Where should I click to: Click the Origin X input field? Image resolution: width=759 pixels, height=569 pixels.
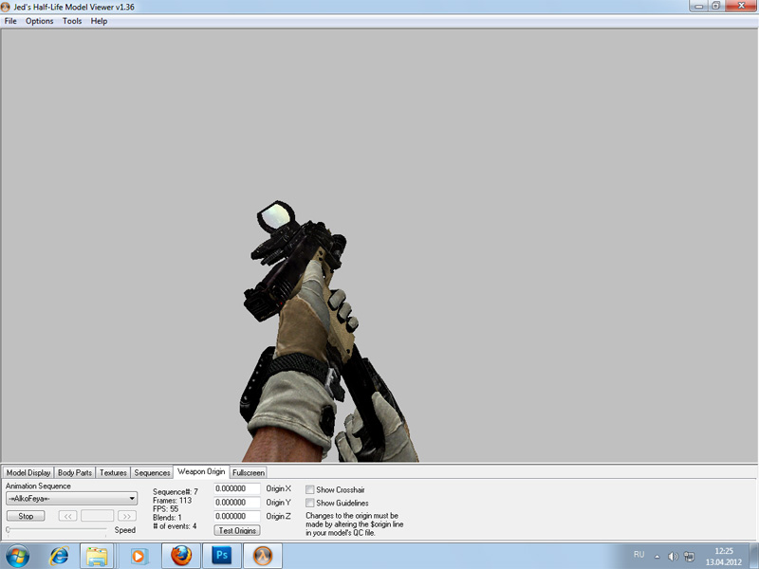[x=237, y=488]
